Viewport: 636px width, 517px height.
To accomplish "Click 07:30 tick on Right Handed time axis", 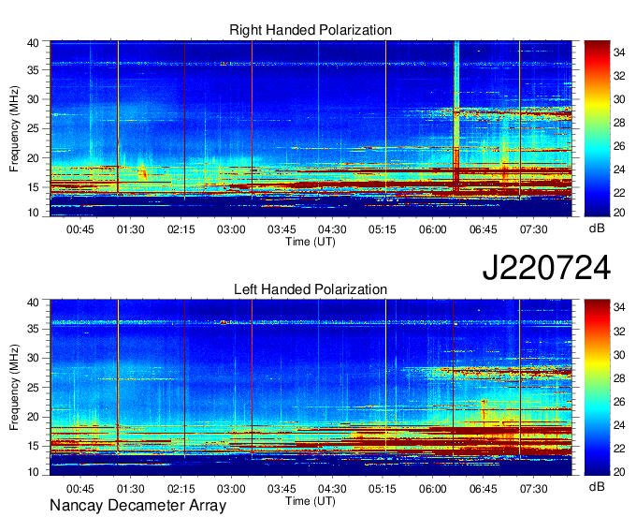I will click(x=534, y=229).
